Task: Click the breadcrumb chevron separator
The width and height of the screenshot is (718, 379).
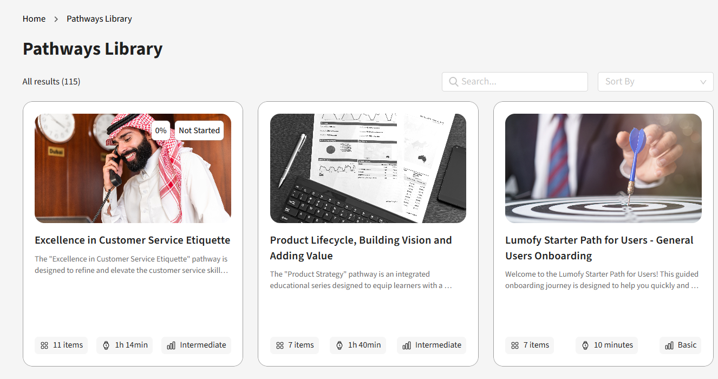Action: tap(56, 19)
